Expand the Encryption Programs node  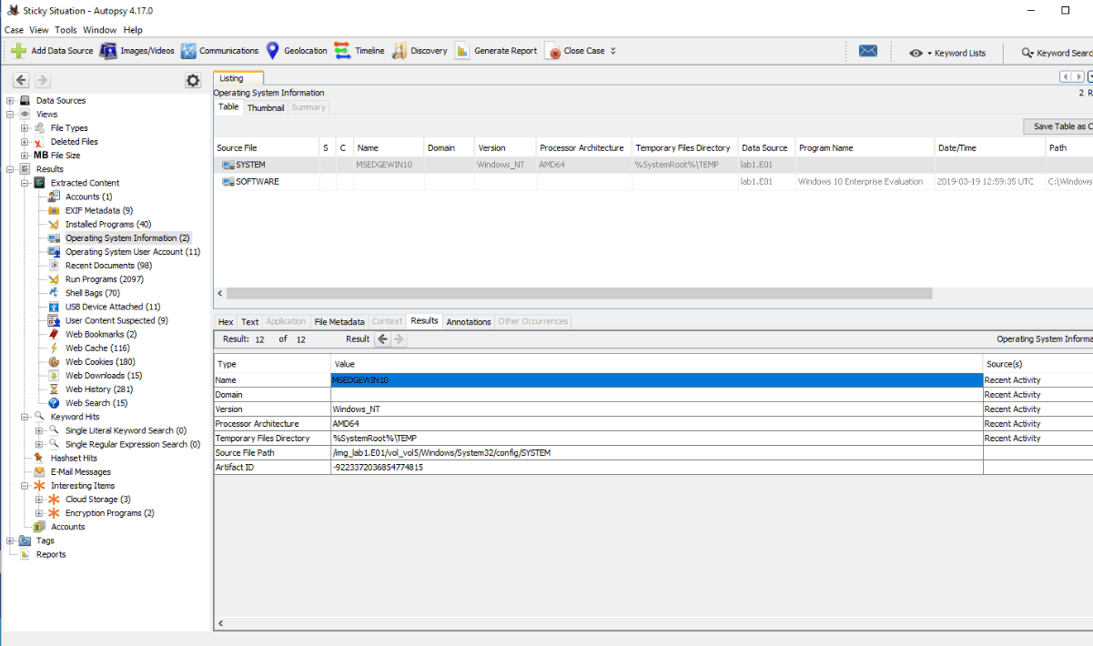[x=39, y=513]
